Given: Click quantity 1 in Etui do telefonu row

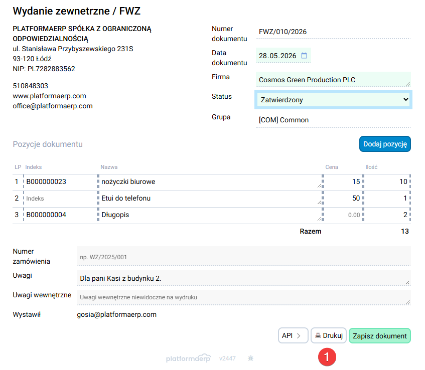Looking at the screenshot, I should click(386, 198).
